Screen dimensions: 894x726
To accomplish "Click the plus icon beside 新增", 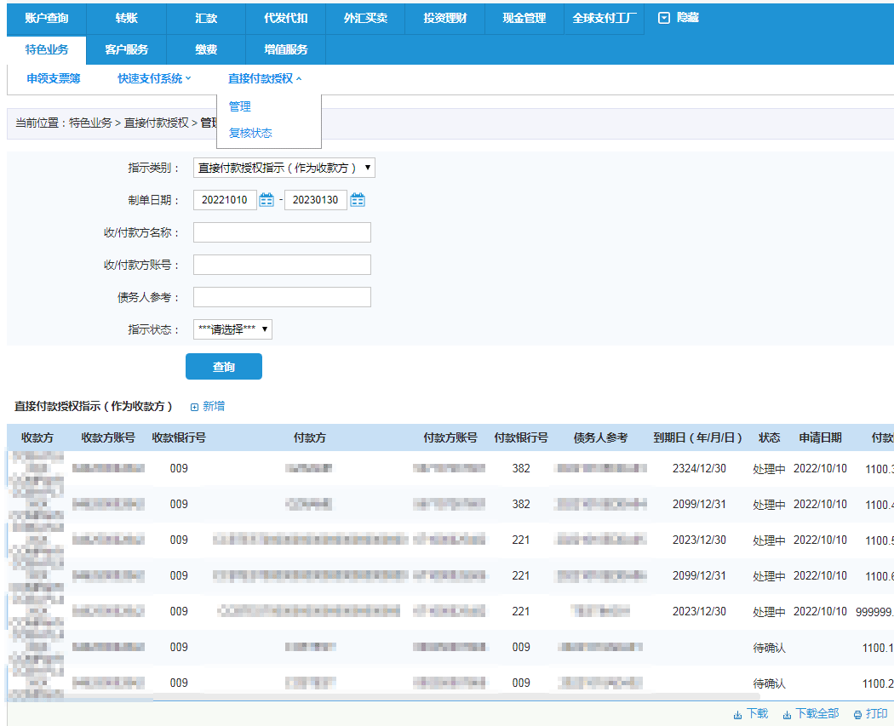I will [x=194, y=407].
